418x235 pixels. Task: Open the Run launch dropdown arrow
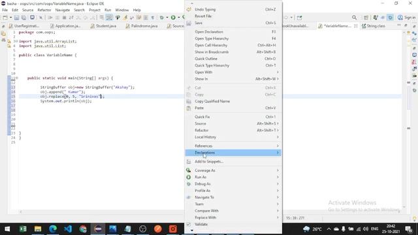pos(178,18)
